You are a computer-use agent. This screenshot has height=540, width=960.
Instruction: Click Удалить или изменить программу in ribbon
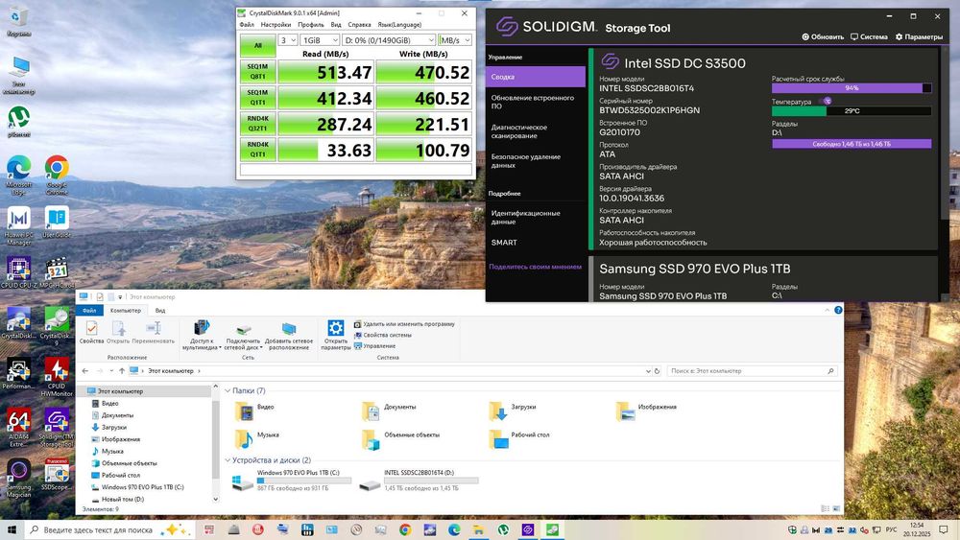coord(404,324)
